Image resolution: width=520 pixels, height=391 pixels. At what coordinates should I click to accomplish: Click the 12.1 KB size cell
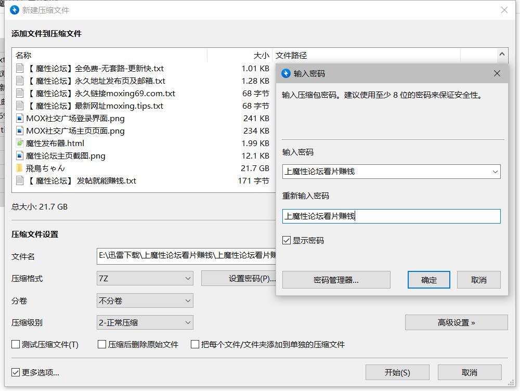pyautogui.click(x=255, y=155)
